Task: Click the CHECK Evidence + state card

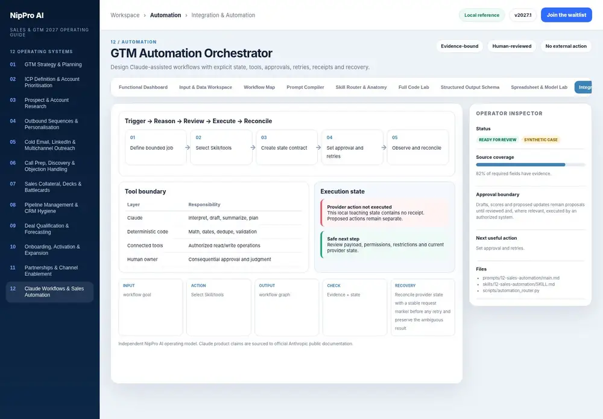Action: [355, 307]
